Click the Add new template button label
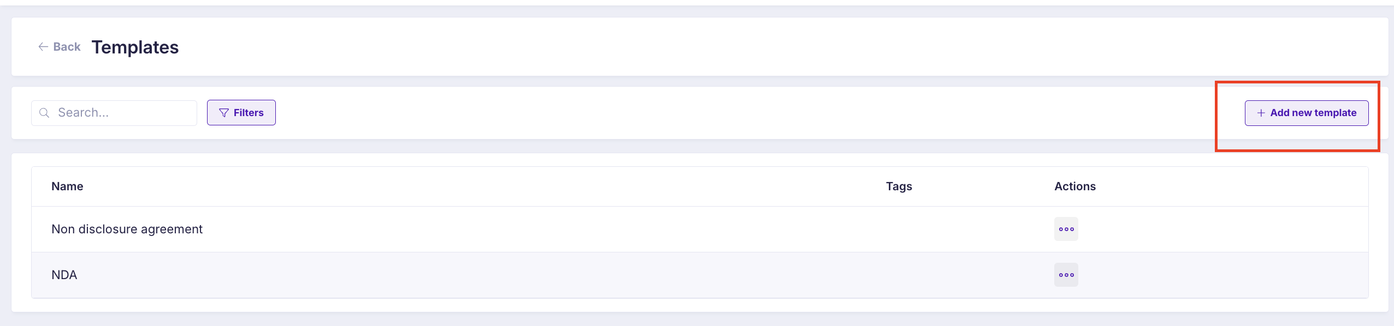The width and height of the screenshot is (1394, 326). (1313, 113)
